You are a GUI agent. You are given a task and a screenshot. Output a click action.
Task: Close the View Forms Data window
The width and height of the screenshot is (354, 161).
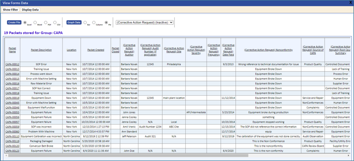point(350,3)
